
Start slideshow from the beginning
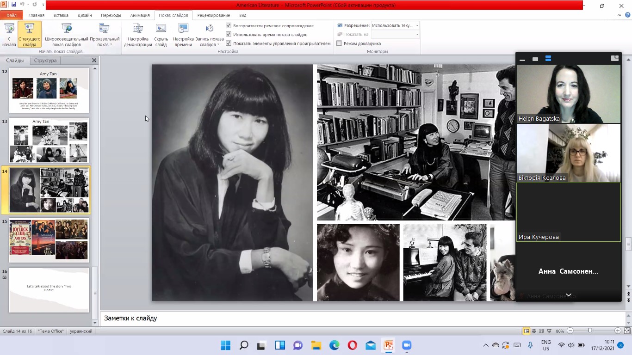tap(9, 34)
